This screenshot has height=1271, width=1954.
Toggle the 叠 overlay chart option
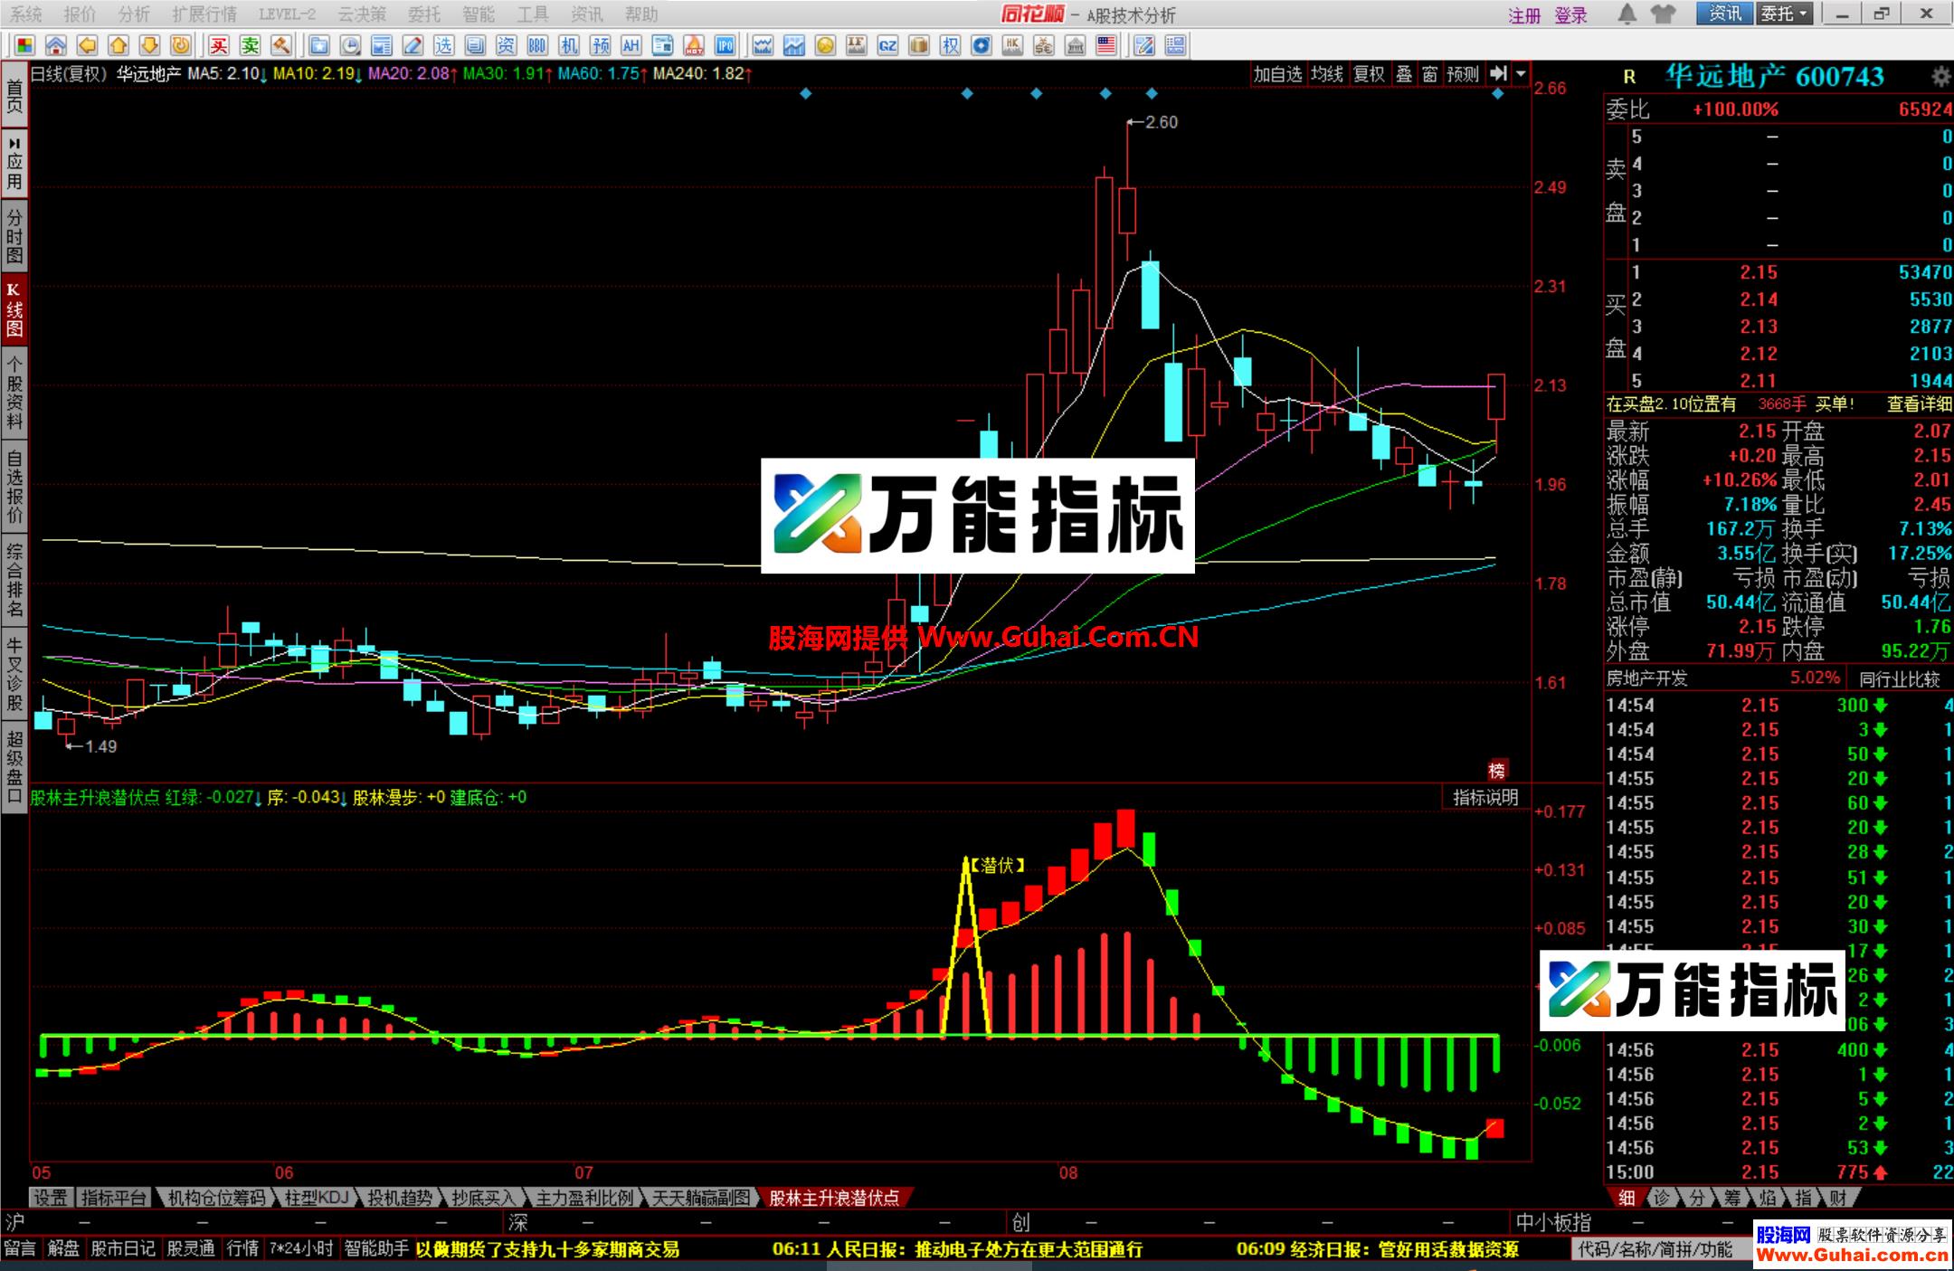click(x=1404, y=74)
